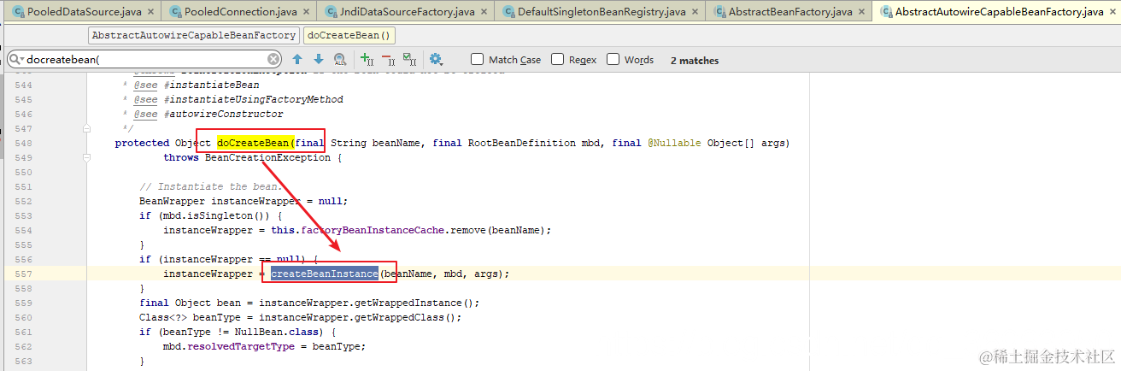Select AbstractAutowireCapableBeanFactory.java tab
1121x371 pixels.
[x=997, y=12]
